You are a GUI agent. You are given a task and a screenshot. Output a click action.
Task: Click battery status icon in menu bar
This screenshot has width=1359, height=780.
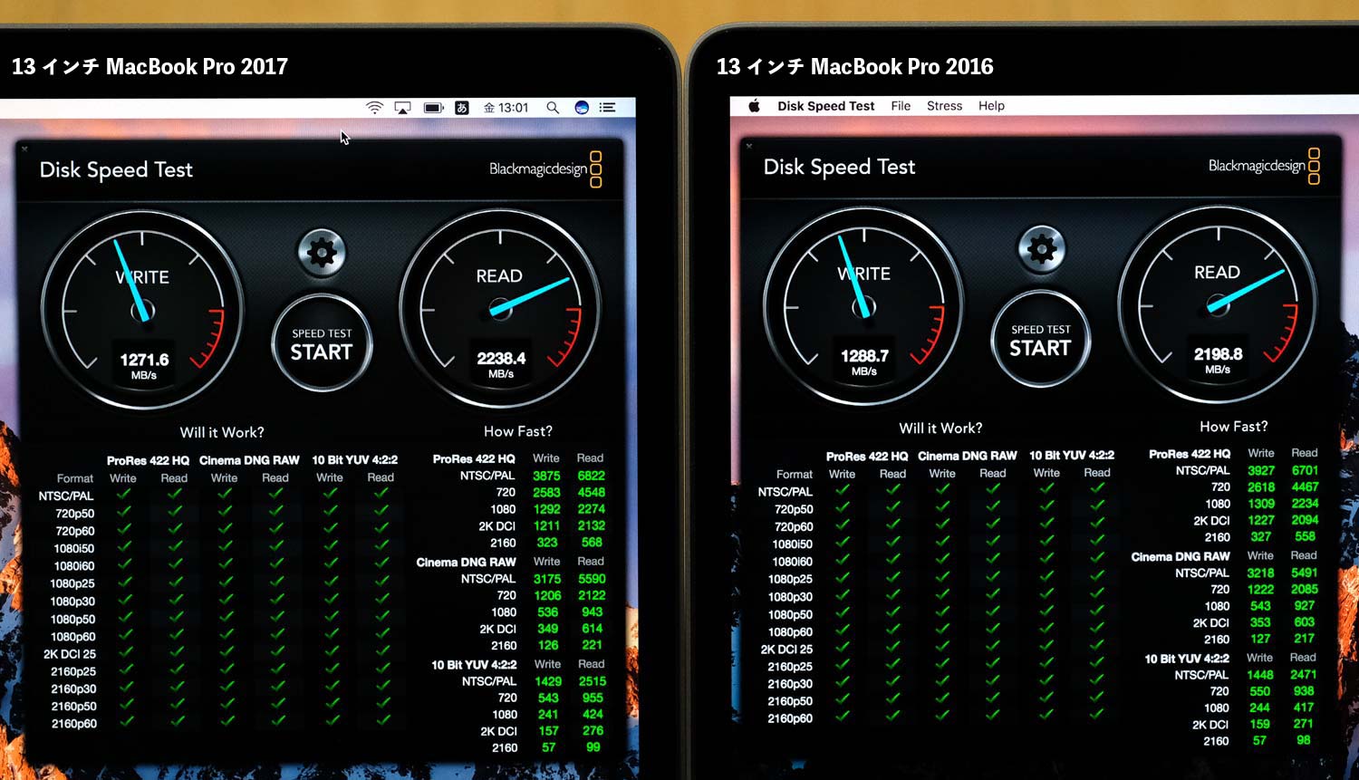tap(433, 107)
